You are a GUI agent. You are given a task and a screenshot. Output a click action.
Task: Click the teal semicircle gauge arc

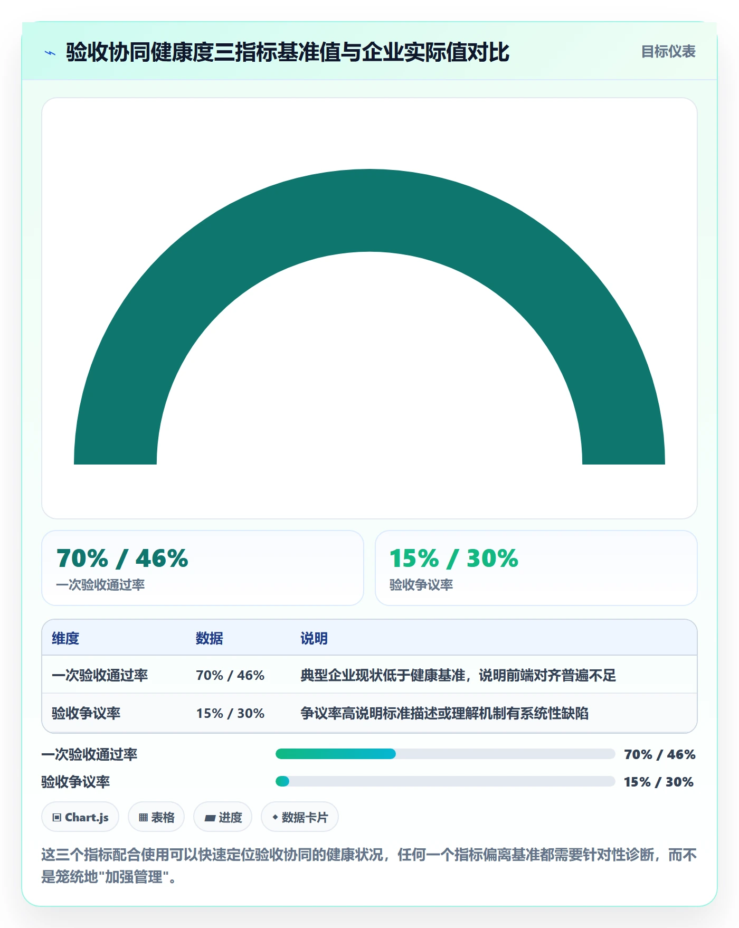[369, 210]
